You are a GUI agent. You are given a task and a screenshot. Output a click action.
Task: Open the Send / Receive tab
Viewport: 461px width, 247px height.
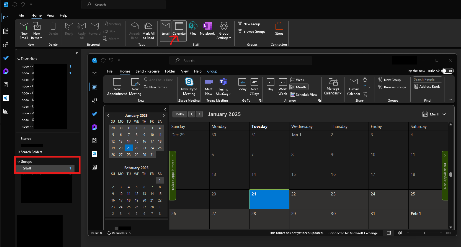(x=147, y=71)
